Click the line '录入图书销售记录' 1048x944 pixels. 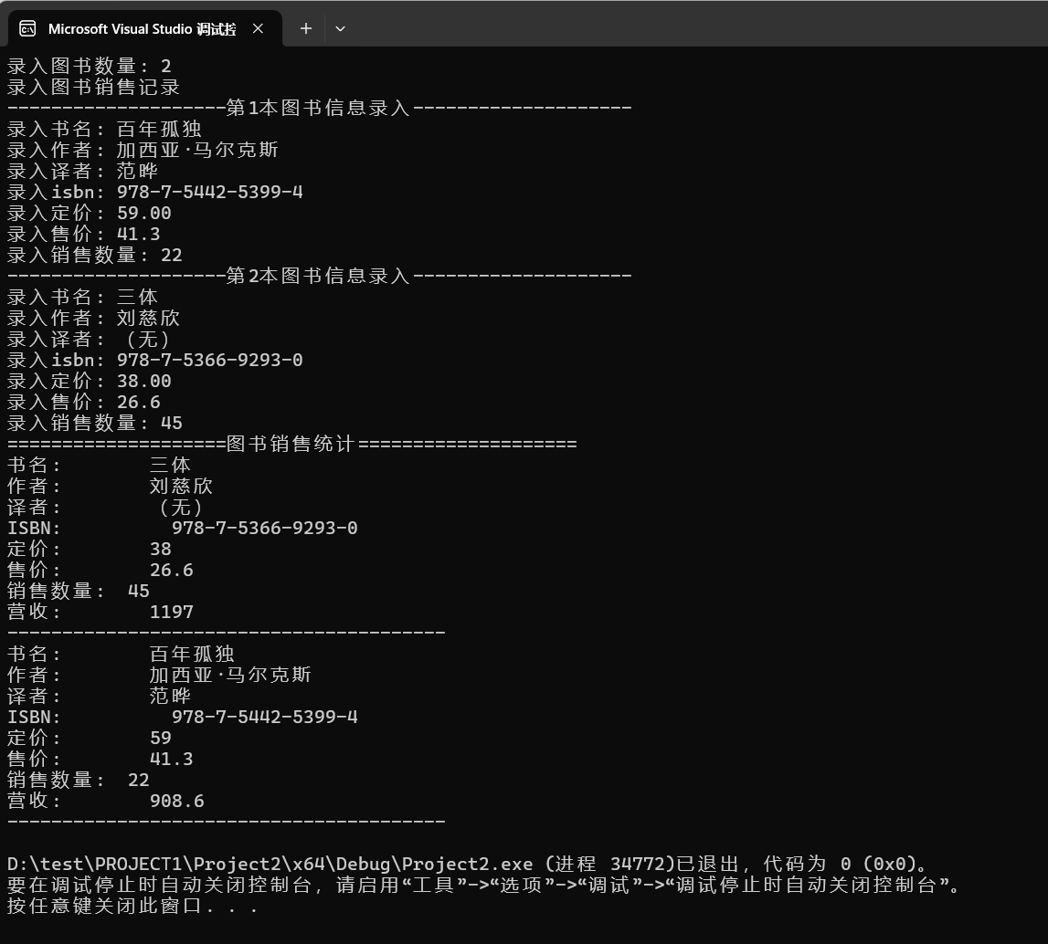pos(93,87)
